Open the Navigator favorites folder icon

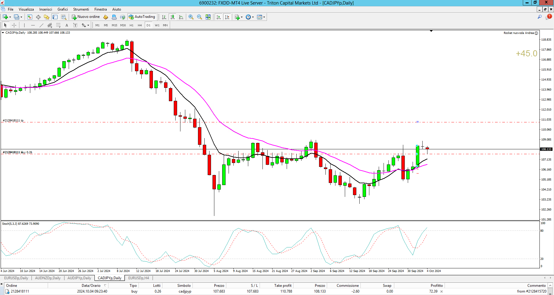46,17
